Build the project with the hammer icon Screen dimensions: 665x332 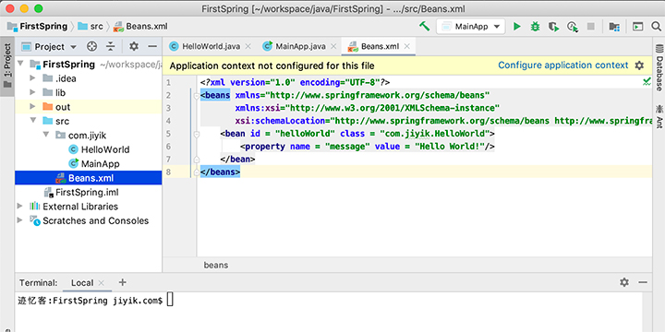click(x=425, y=26)
